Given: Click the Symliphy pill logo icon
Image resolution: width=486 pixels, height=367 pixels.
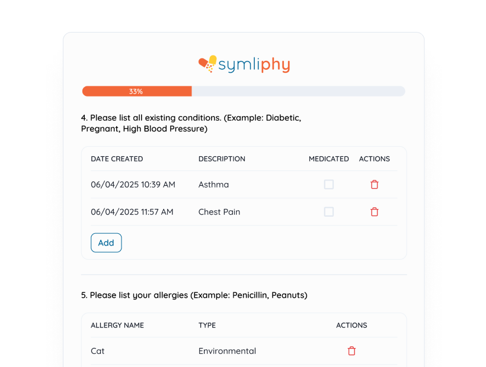Looking at the screenshot, I should (x=206, y=62).
